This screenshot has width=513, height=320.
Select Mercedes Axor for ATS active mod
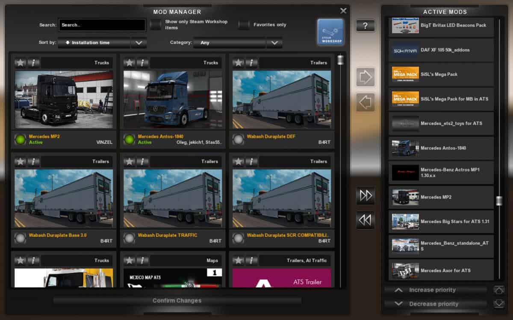[441, 271]
